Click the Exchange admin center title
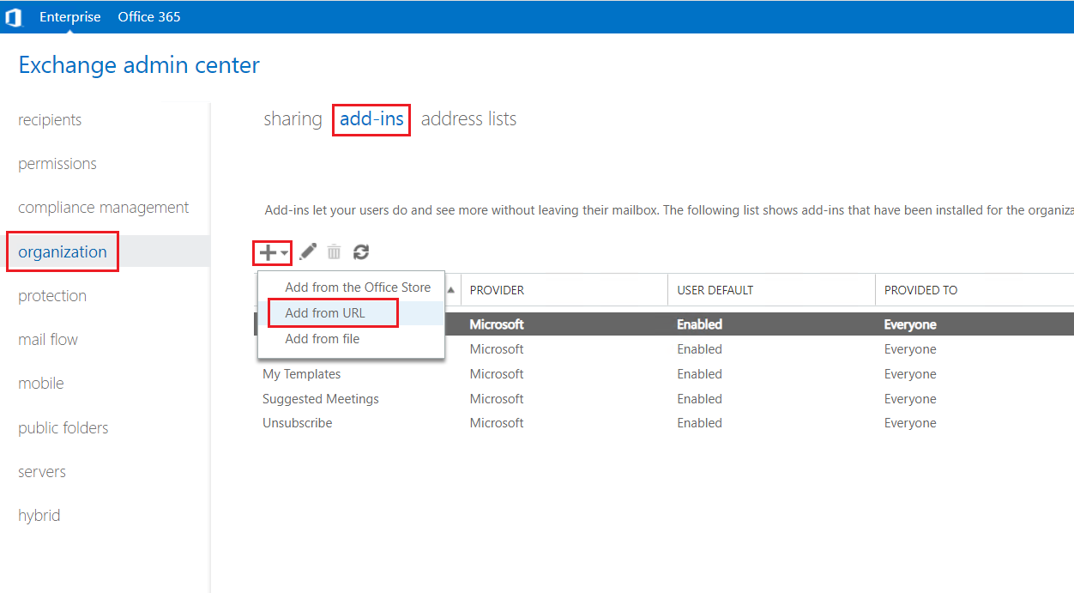Viewport: 1074px width, 593px height. pos(139,65)
